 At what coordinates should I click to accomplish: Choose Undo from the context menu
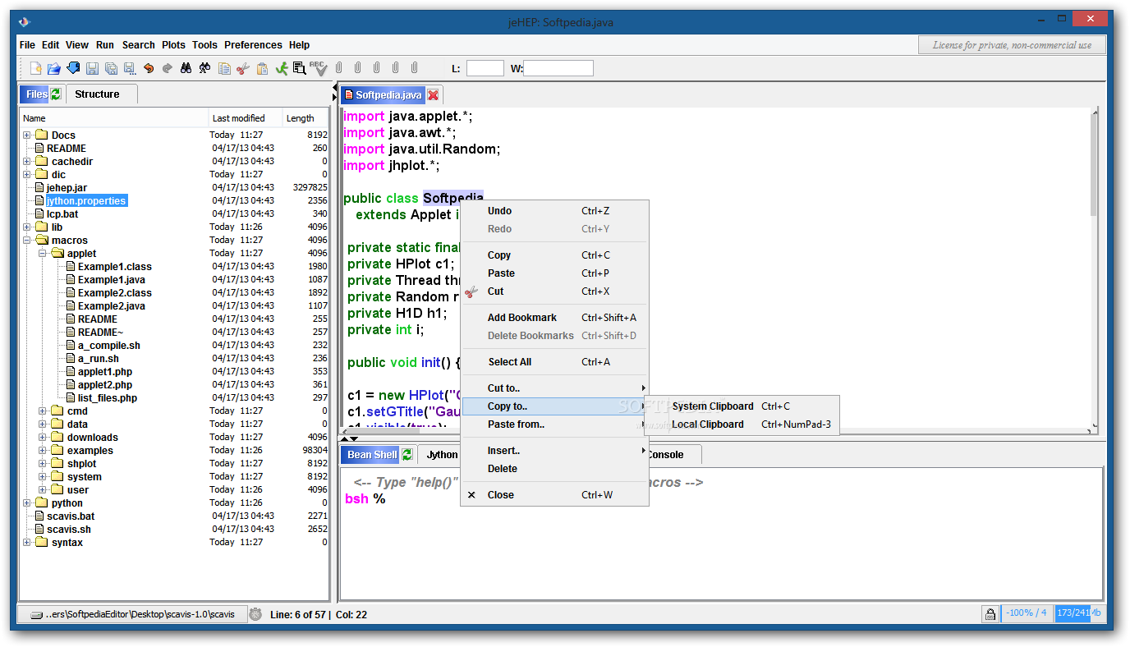554,211
